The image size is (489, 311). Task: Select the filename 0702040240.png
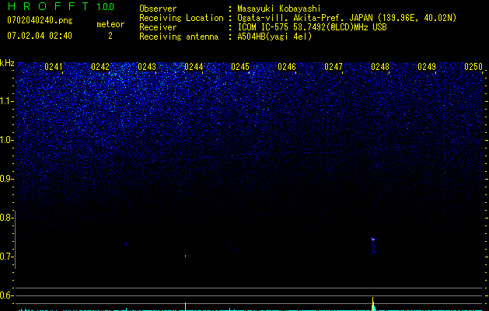click(x=40, y=20)
